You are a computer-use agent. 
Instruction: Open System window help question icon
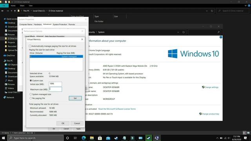tap(221, 37)
